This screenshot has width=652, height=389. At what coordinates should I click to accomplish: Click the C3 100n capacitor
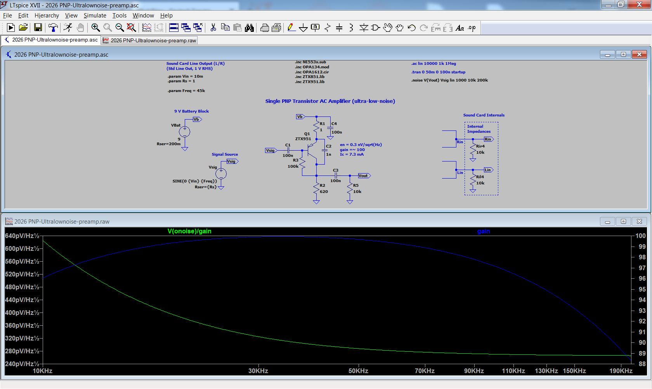pos(336,175)
